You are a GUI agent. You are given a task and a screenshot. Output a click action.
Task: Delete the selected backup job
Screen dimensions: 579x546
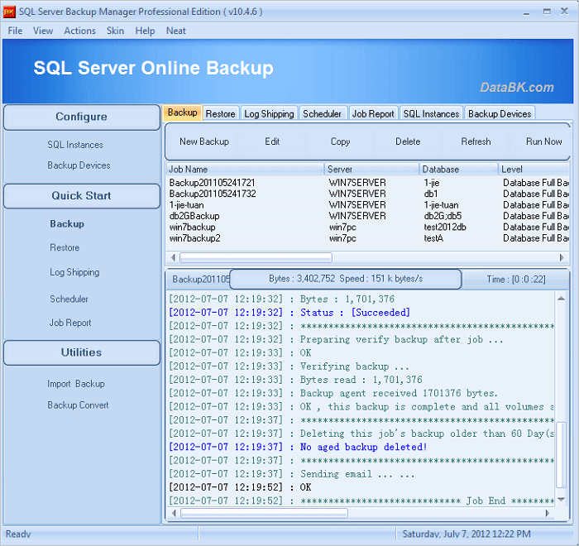(408, 141)
